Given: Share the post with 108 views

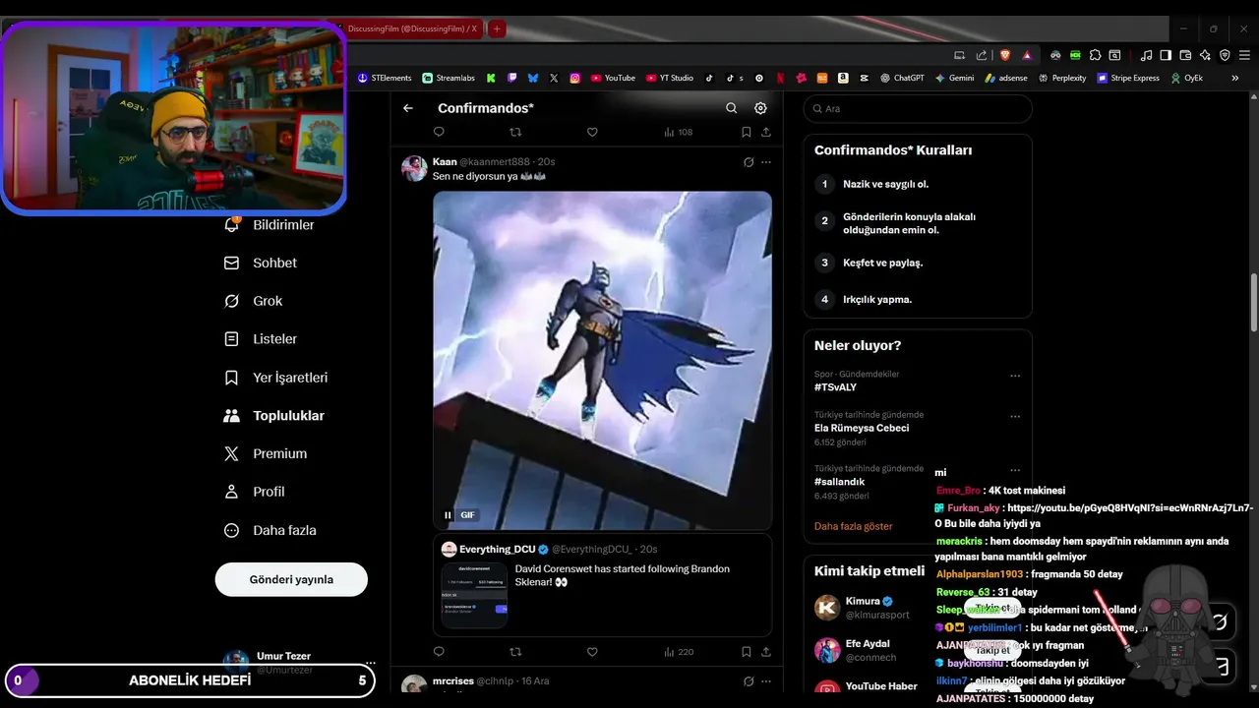Looking at the screenshot, I should (x=766, y=132).
